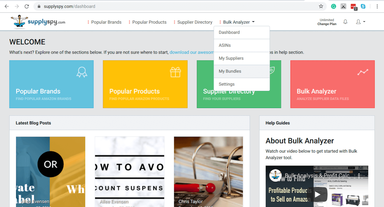The image size is (384, 207).
Task: Click the About Bulk Analyzer heading
Action: point(300,141)
